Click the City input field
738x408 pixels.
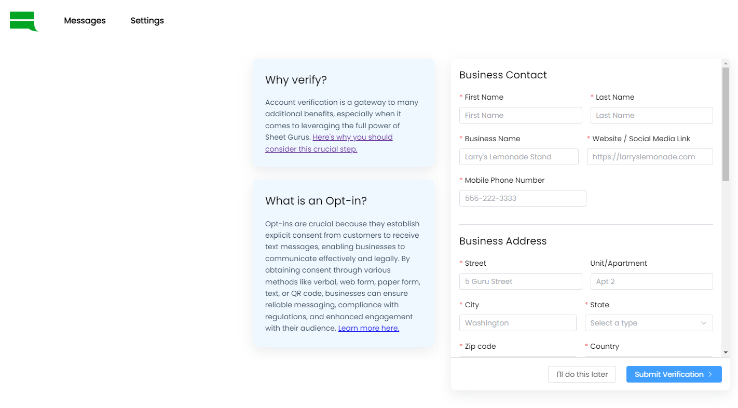(x=517, y=323)
